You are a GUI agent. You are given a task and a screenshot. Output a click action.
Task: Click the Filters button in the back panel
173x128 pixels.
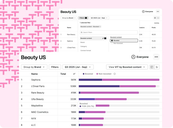(x=83, y=18)
